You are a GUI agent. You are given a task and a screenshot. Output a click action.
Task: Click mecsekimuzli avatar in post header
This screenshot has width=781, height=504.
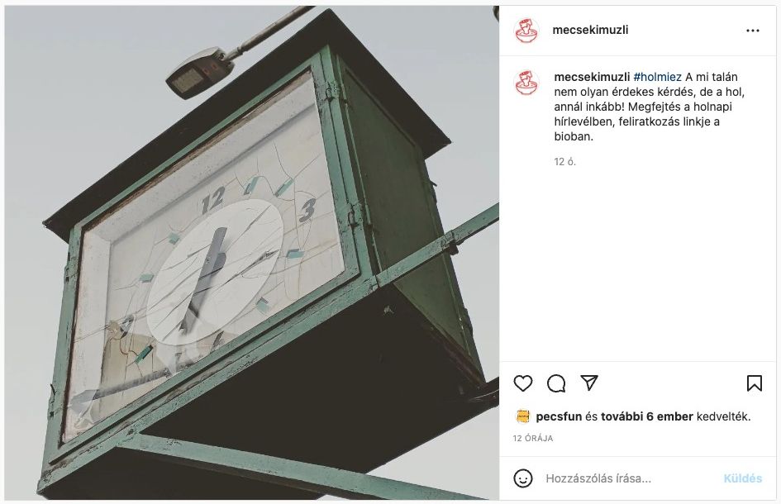(526, 31)
